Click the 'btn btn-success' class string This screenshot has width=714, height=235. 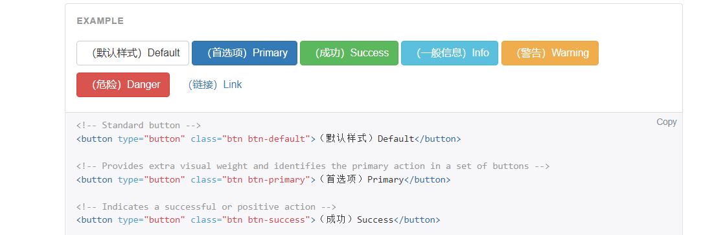pyautogui.click(x=264, y=220)
